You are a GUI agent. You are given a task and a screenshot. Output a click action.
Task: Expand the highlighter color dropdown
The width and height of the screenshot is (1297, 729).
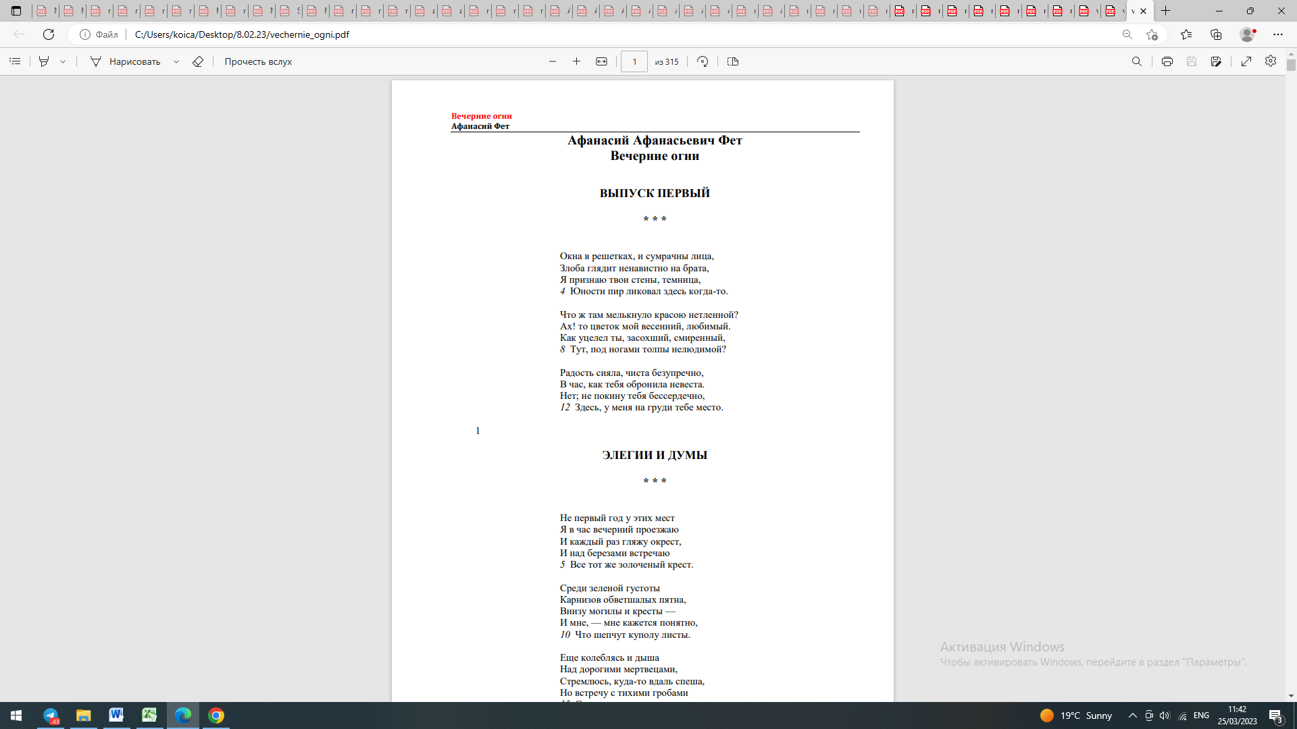pyautogui.click(x=63, y=61)
